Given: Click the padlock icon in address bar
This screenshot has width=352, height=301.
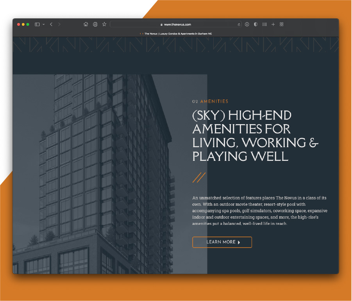Looking at the screenshot, I should click(161, 25).
